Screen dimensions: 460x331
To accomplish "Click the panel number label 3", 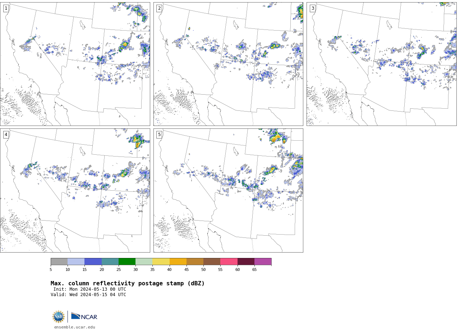I will click(312, 8).
